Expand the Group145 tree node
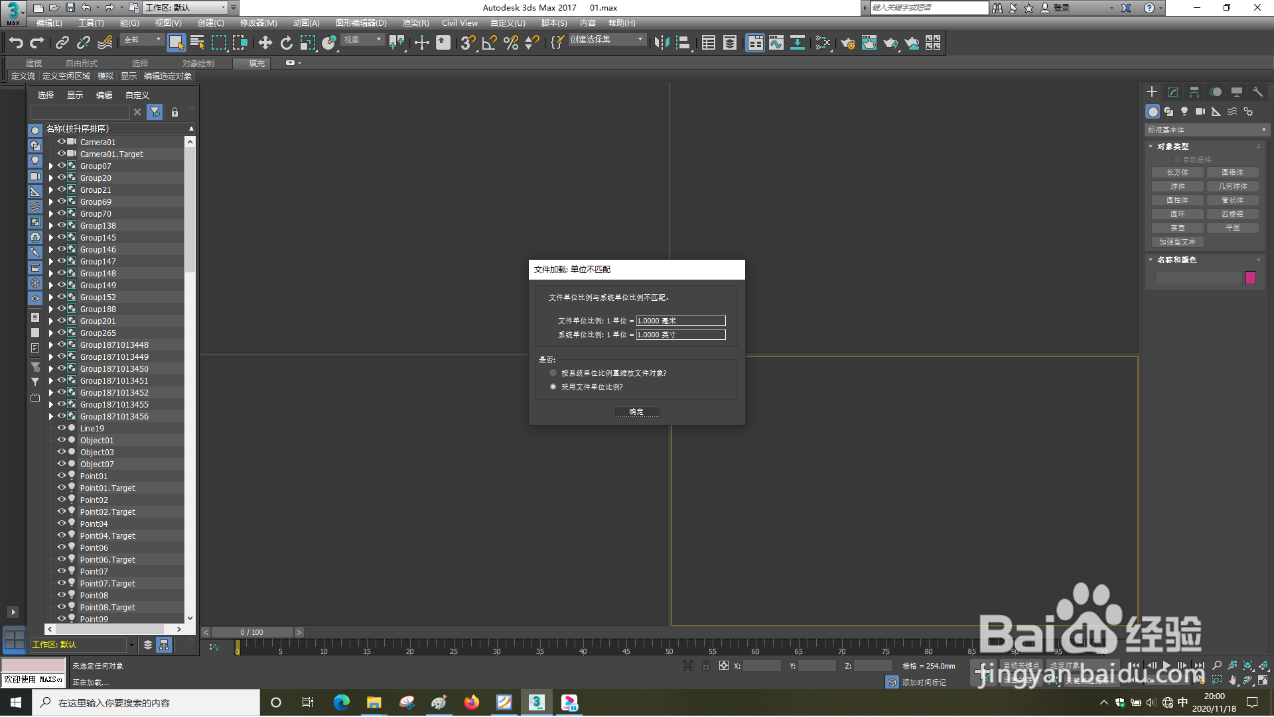 point(50,238)
